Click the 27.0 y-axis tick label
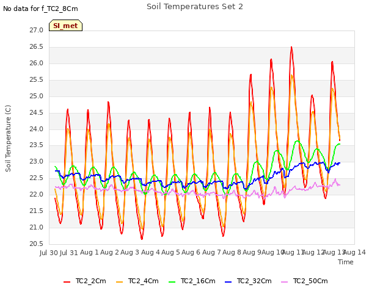391x293 pixels. pyautogui.click(x=37, y=31)
